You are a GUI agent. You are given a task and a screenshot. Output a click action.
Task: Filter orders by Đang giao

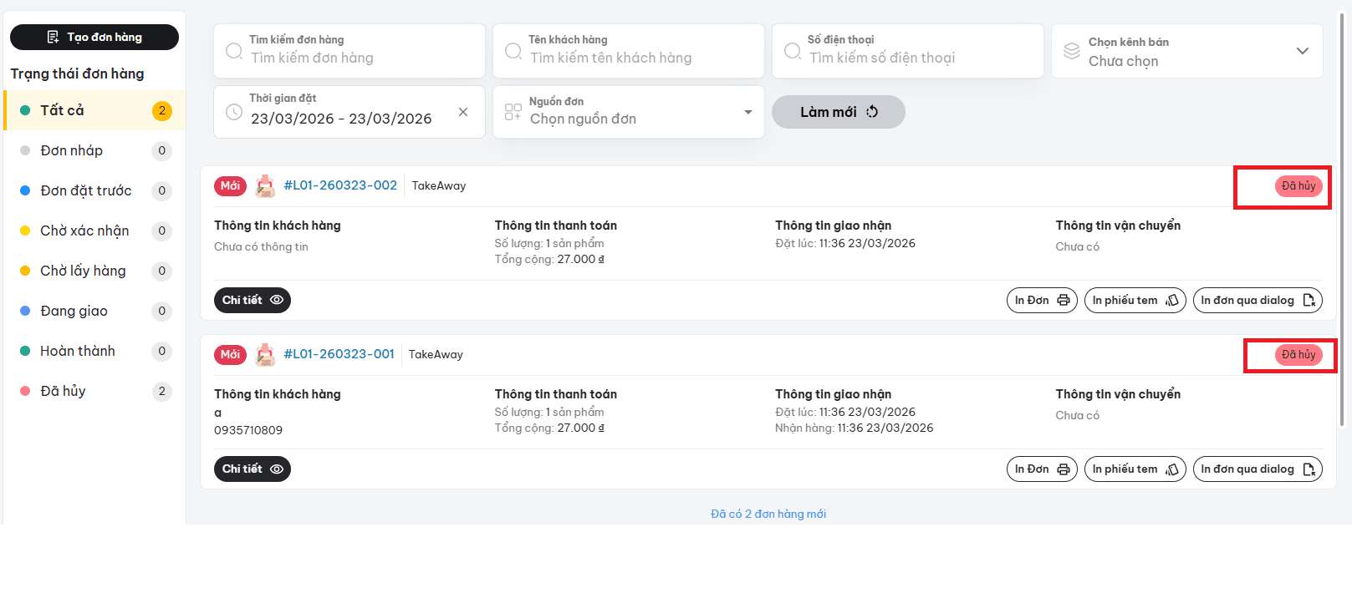tap(94, 311)
